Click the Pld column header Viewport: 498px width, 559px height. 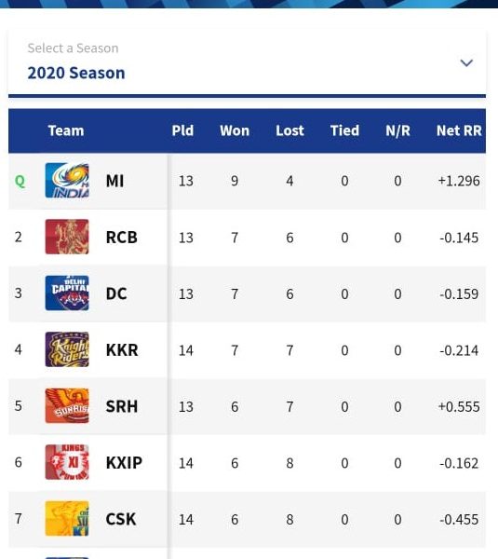coord(182,130)
